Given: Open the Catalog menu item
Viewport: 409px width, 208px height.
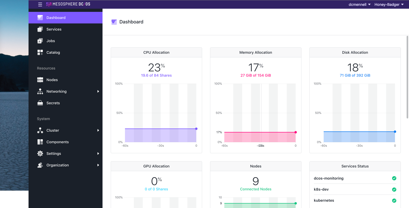Looking at the screenshot, I should click(x=66, y=52).
